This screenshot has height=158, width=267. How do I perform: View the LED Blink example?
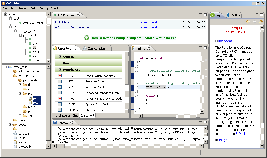[144, 22]
